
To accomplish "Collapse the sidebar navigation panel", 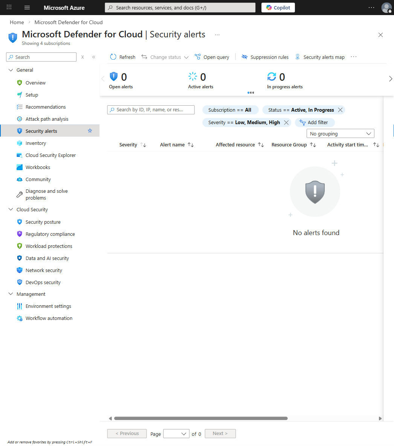I will click(94, 57).
